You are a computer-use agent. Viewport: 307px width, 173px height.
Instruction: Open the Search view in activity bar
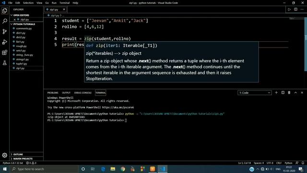pyautogui.click(x=5, y=21)
